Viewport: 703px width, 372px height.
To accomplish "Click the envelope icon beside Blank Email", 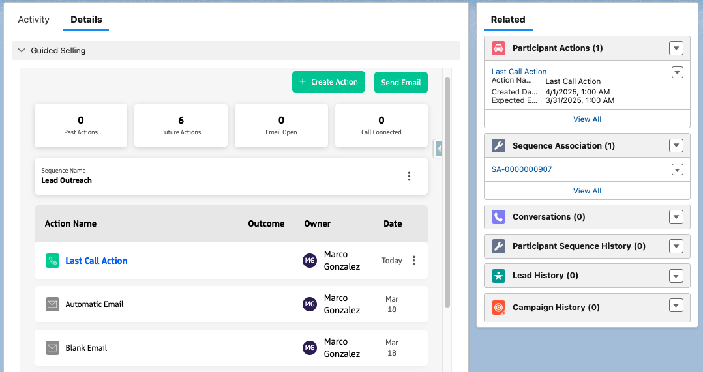I will (53, 348).
